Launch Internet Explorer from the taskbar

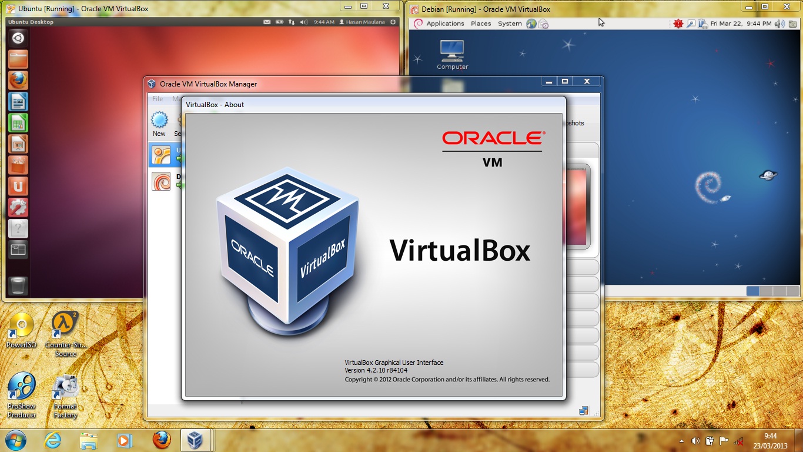53,440
